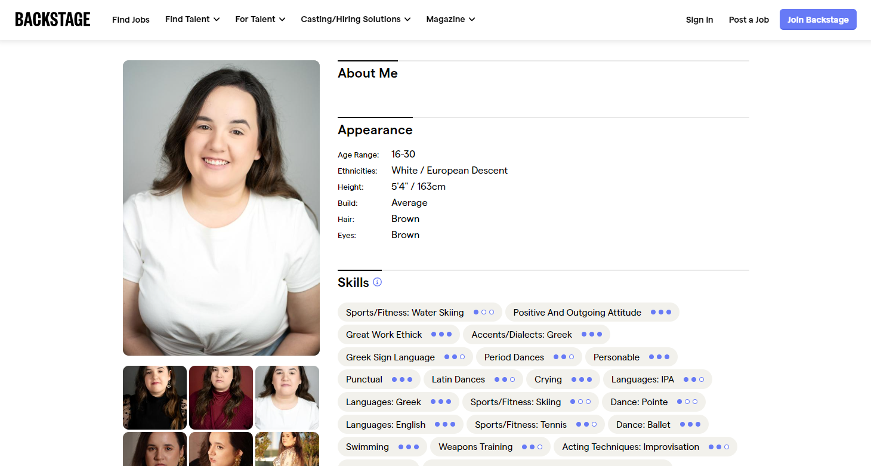Click the Skills info icon
Screen dimensions: 871x466
[377, 282]
